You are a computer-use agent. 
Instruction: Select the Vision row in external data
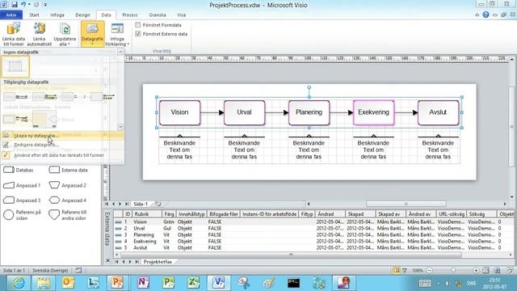pyautogui.click(x=313, y=221)
